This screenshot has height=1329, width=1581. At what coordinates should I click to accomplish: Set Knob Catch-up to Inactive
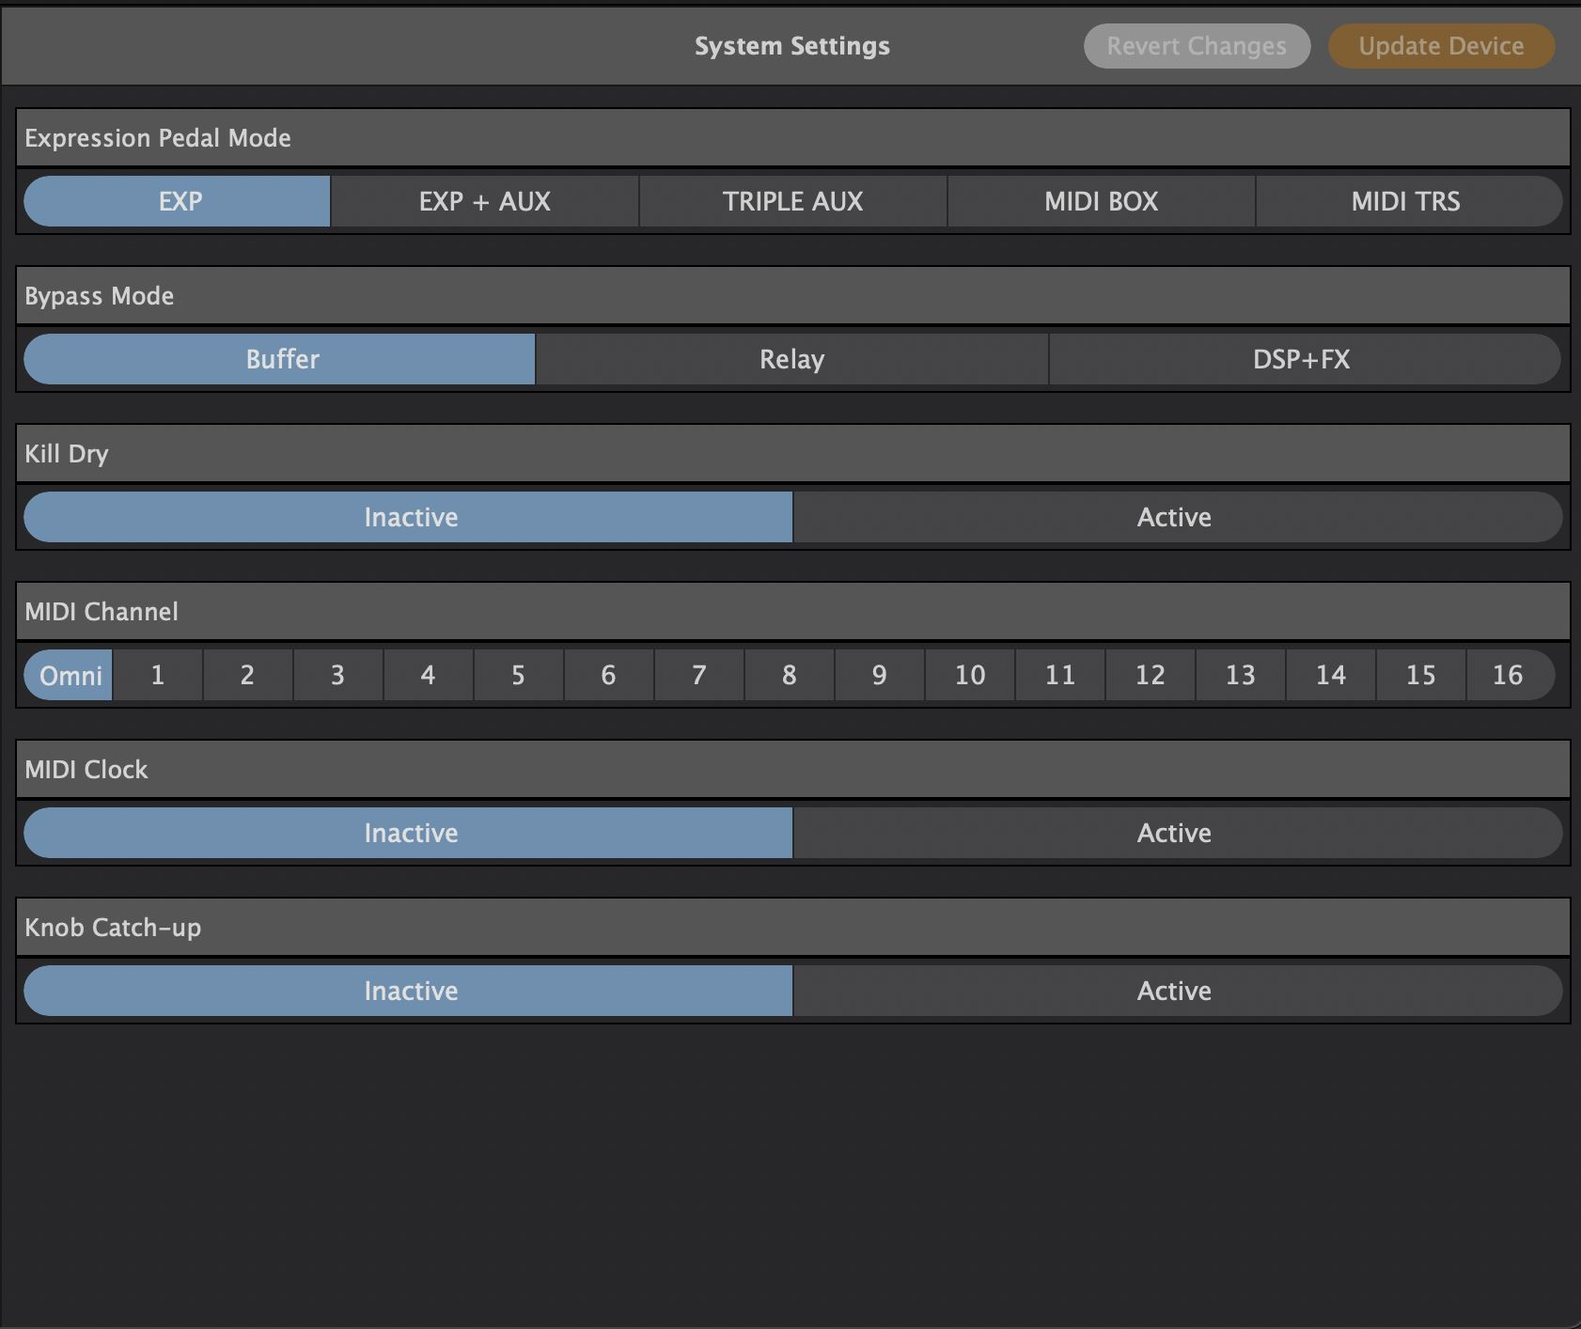click(x=410, y=991)
